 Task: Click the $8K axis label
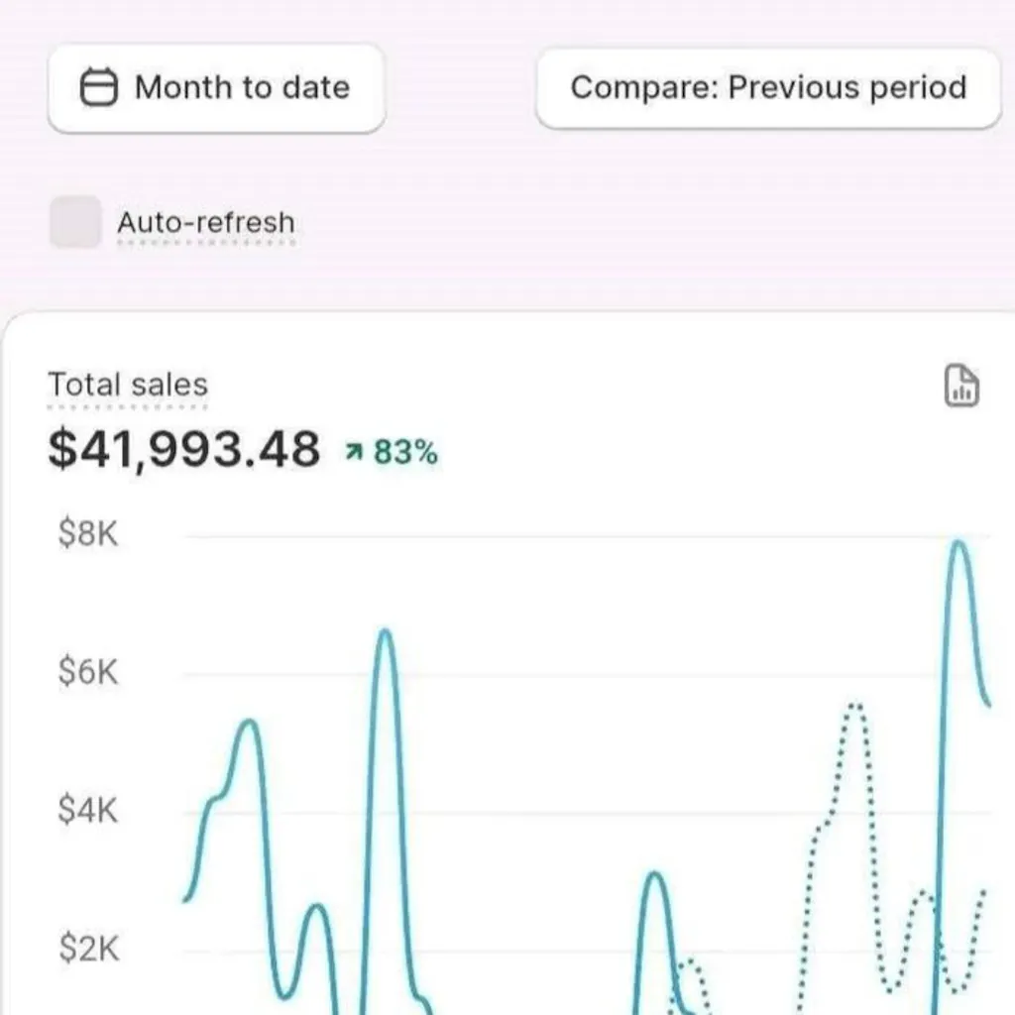pos(88,535)
